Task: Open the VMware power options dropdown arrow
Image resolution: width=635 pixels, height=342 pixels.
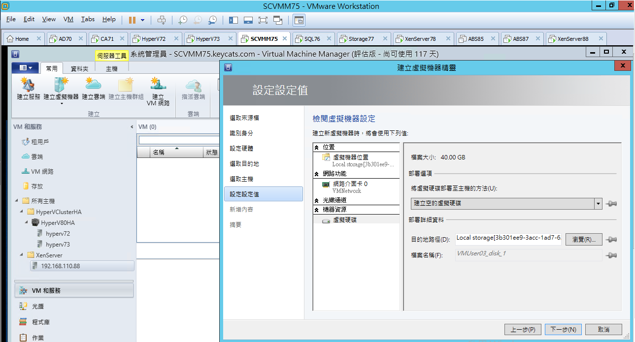Action: 143,20
